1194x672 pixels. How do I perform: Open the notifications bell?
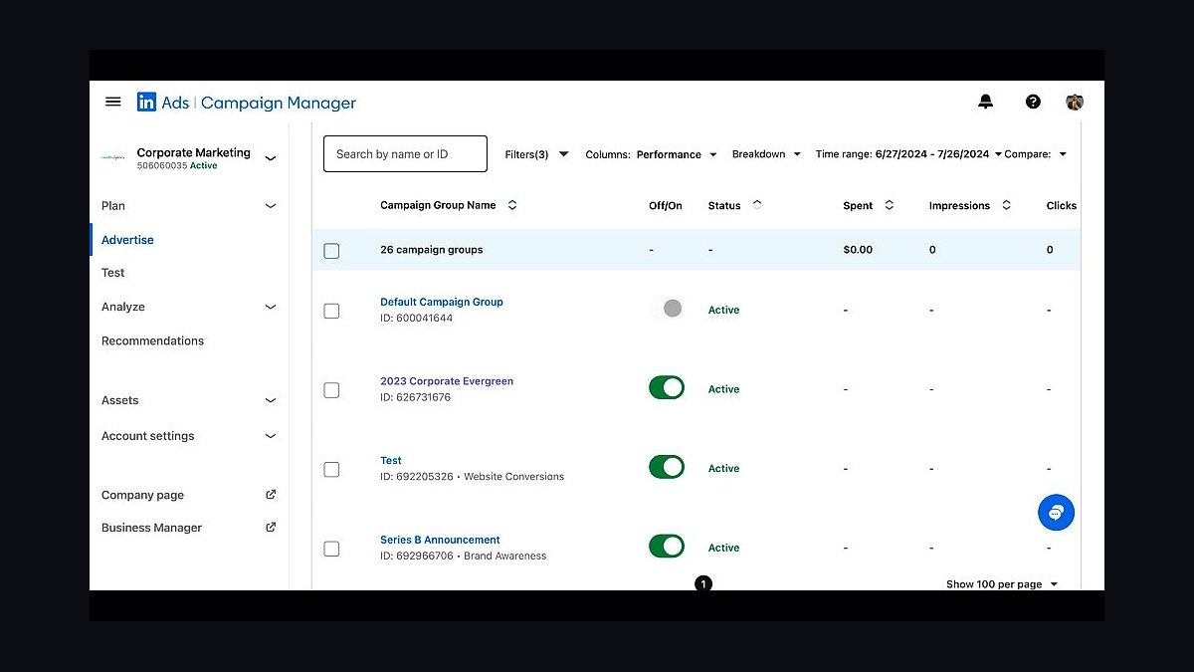(x=986, y=102)
